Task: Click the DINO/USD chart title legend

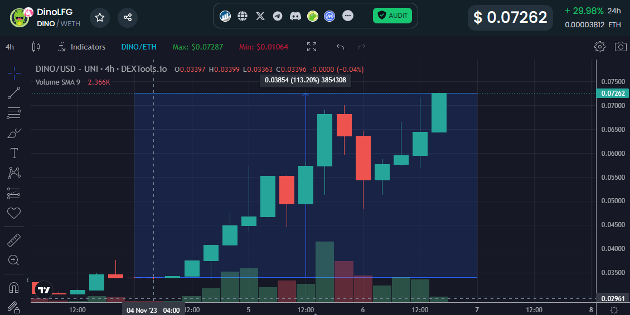Action: pyautogui.click(x=101, y=69)
